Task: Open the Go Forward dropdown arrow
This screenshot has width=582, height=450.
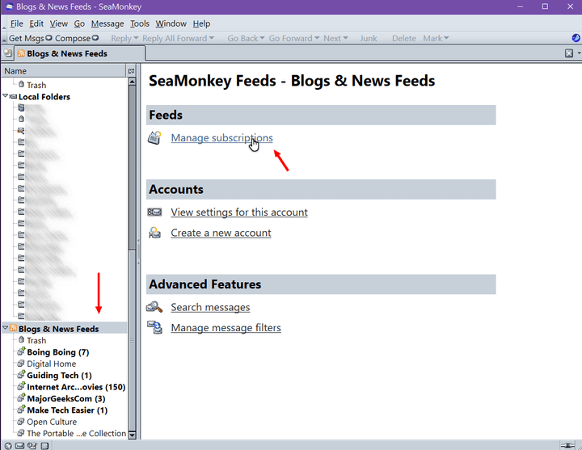Action: [x=317, y=38]
